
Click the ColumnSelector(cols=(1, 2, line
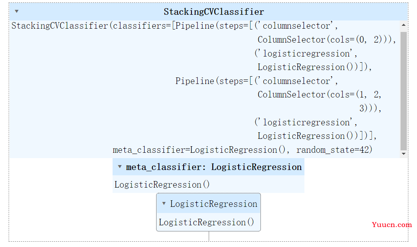(319, 95)
